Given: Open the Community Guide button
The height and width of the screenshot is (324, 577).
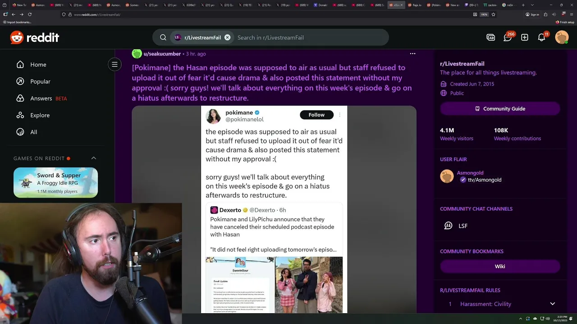Looking at the screenshot, I should (500, 108).
